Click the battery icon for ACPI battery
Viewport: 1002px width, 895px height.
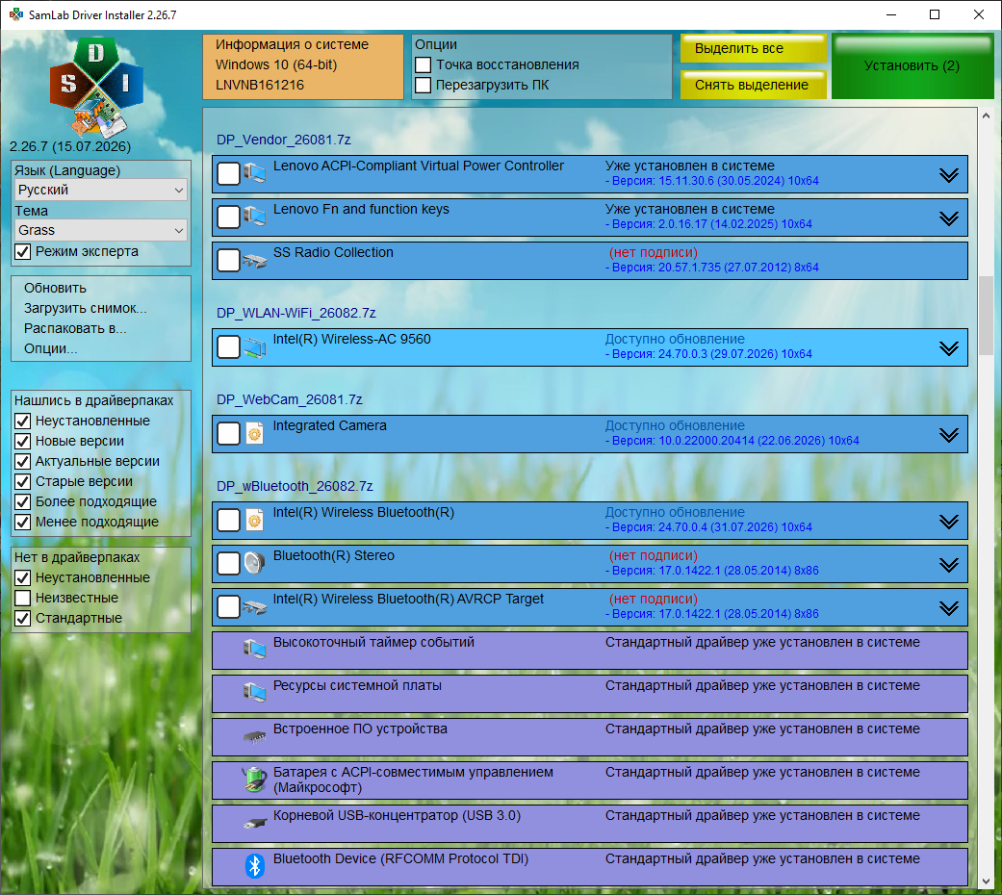pyautogui.click(x=254, y=780)
